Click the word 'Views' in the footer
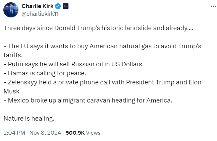Image resolution: width=217 pixels, height=141 pixels. [x=93, y=133]
